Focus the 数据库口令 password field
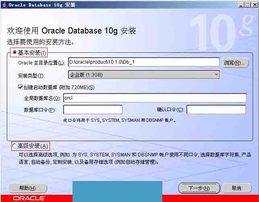This screenshot has width=259, height=202. point(93,110)
